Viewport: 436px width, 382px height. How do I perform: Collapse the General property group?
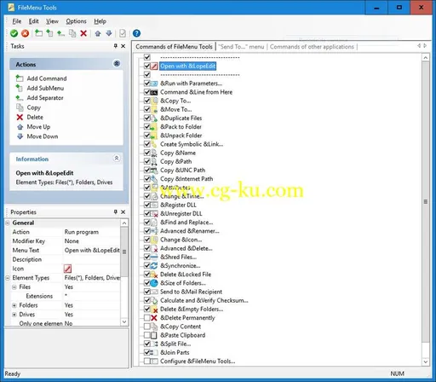pos(8,223)
